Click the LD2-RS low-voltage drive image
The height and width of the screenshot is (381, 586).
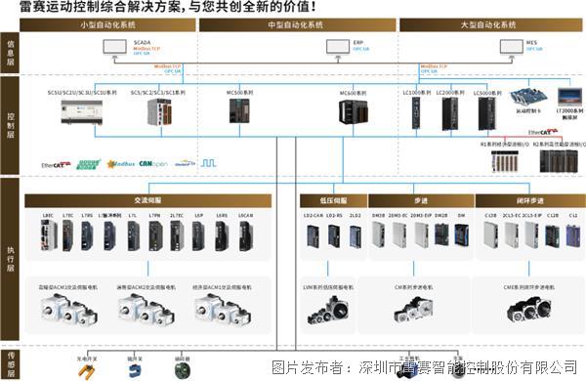tap(334, 236)
